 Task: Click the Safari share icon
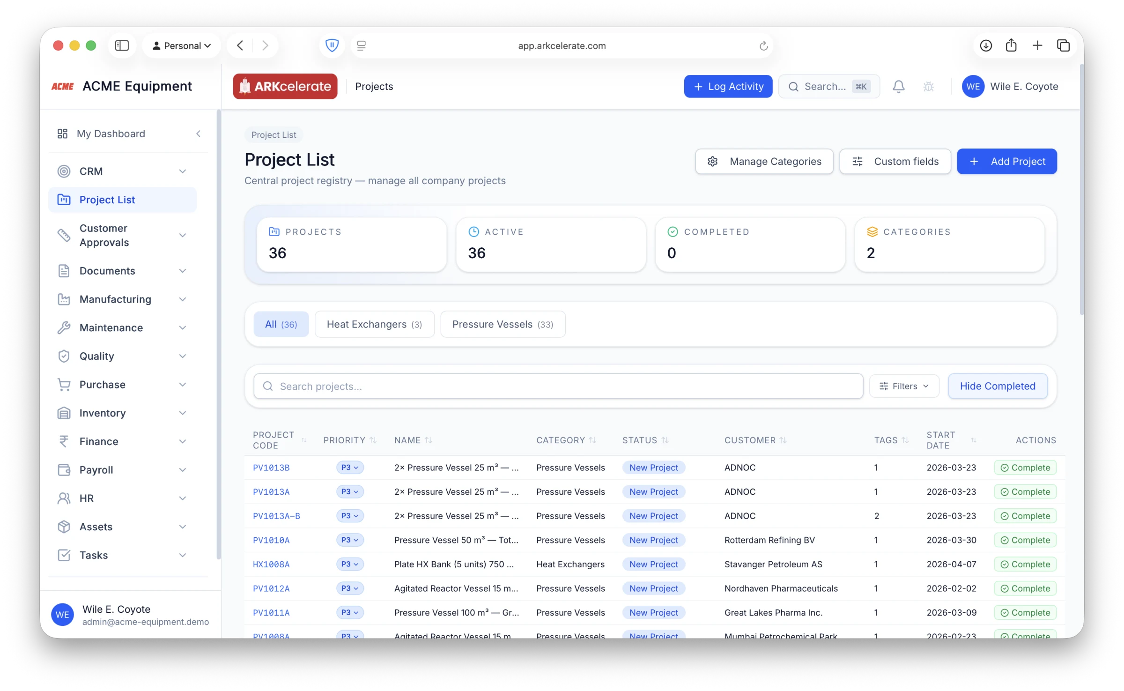click(1011, 45)
